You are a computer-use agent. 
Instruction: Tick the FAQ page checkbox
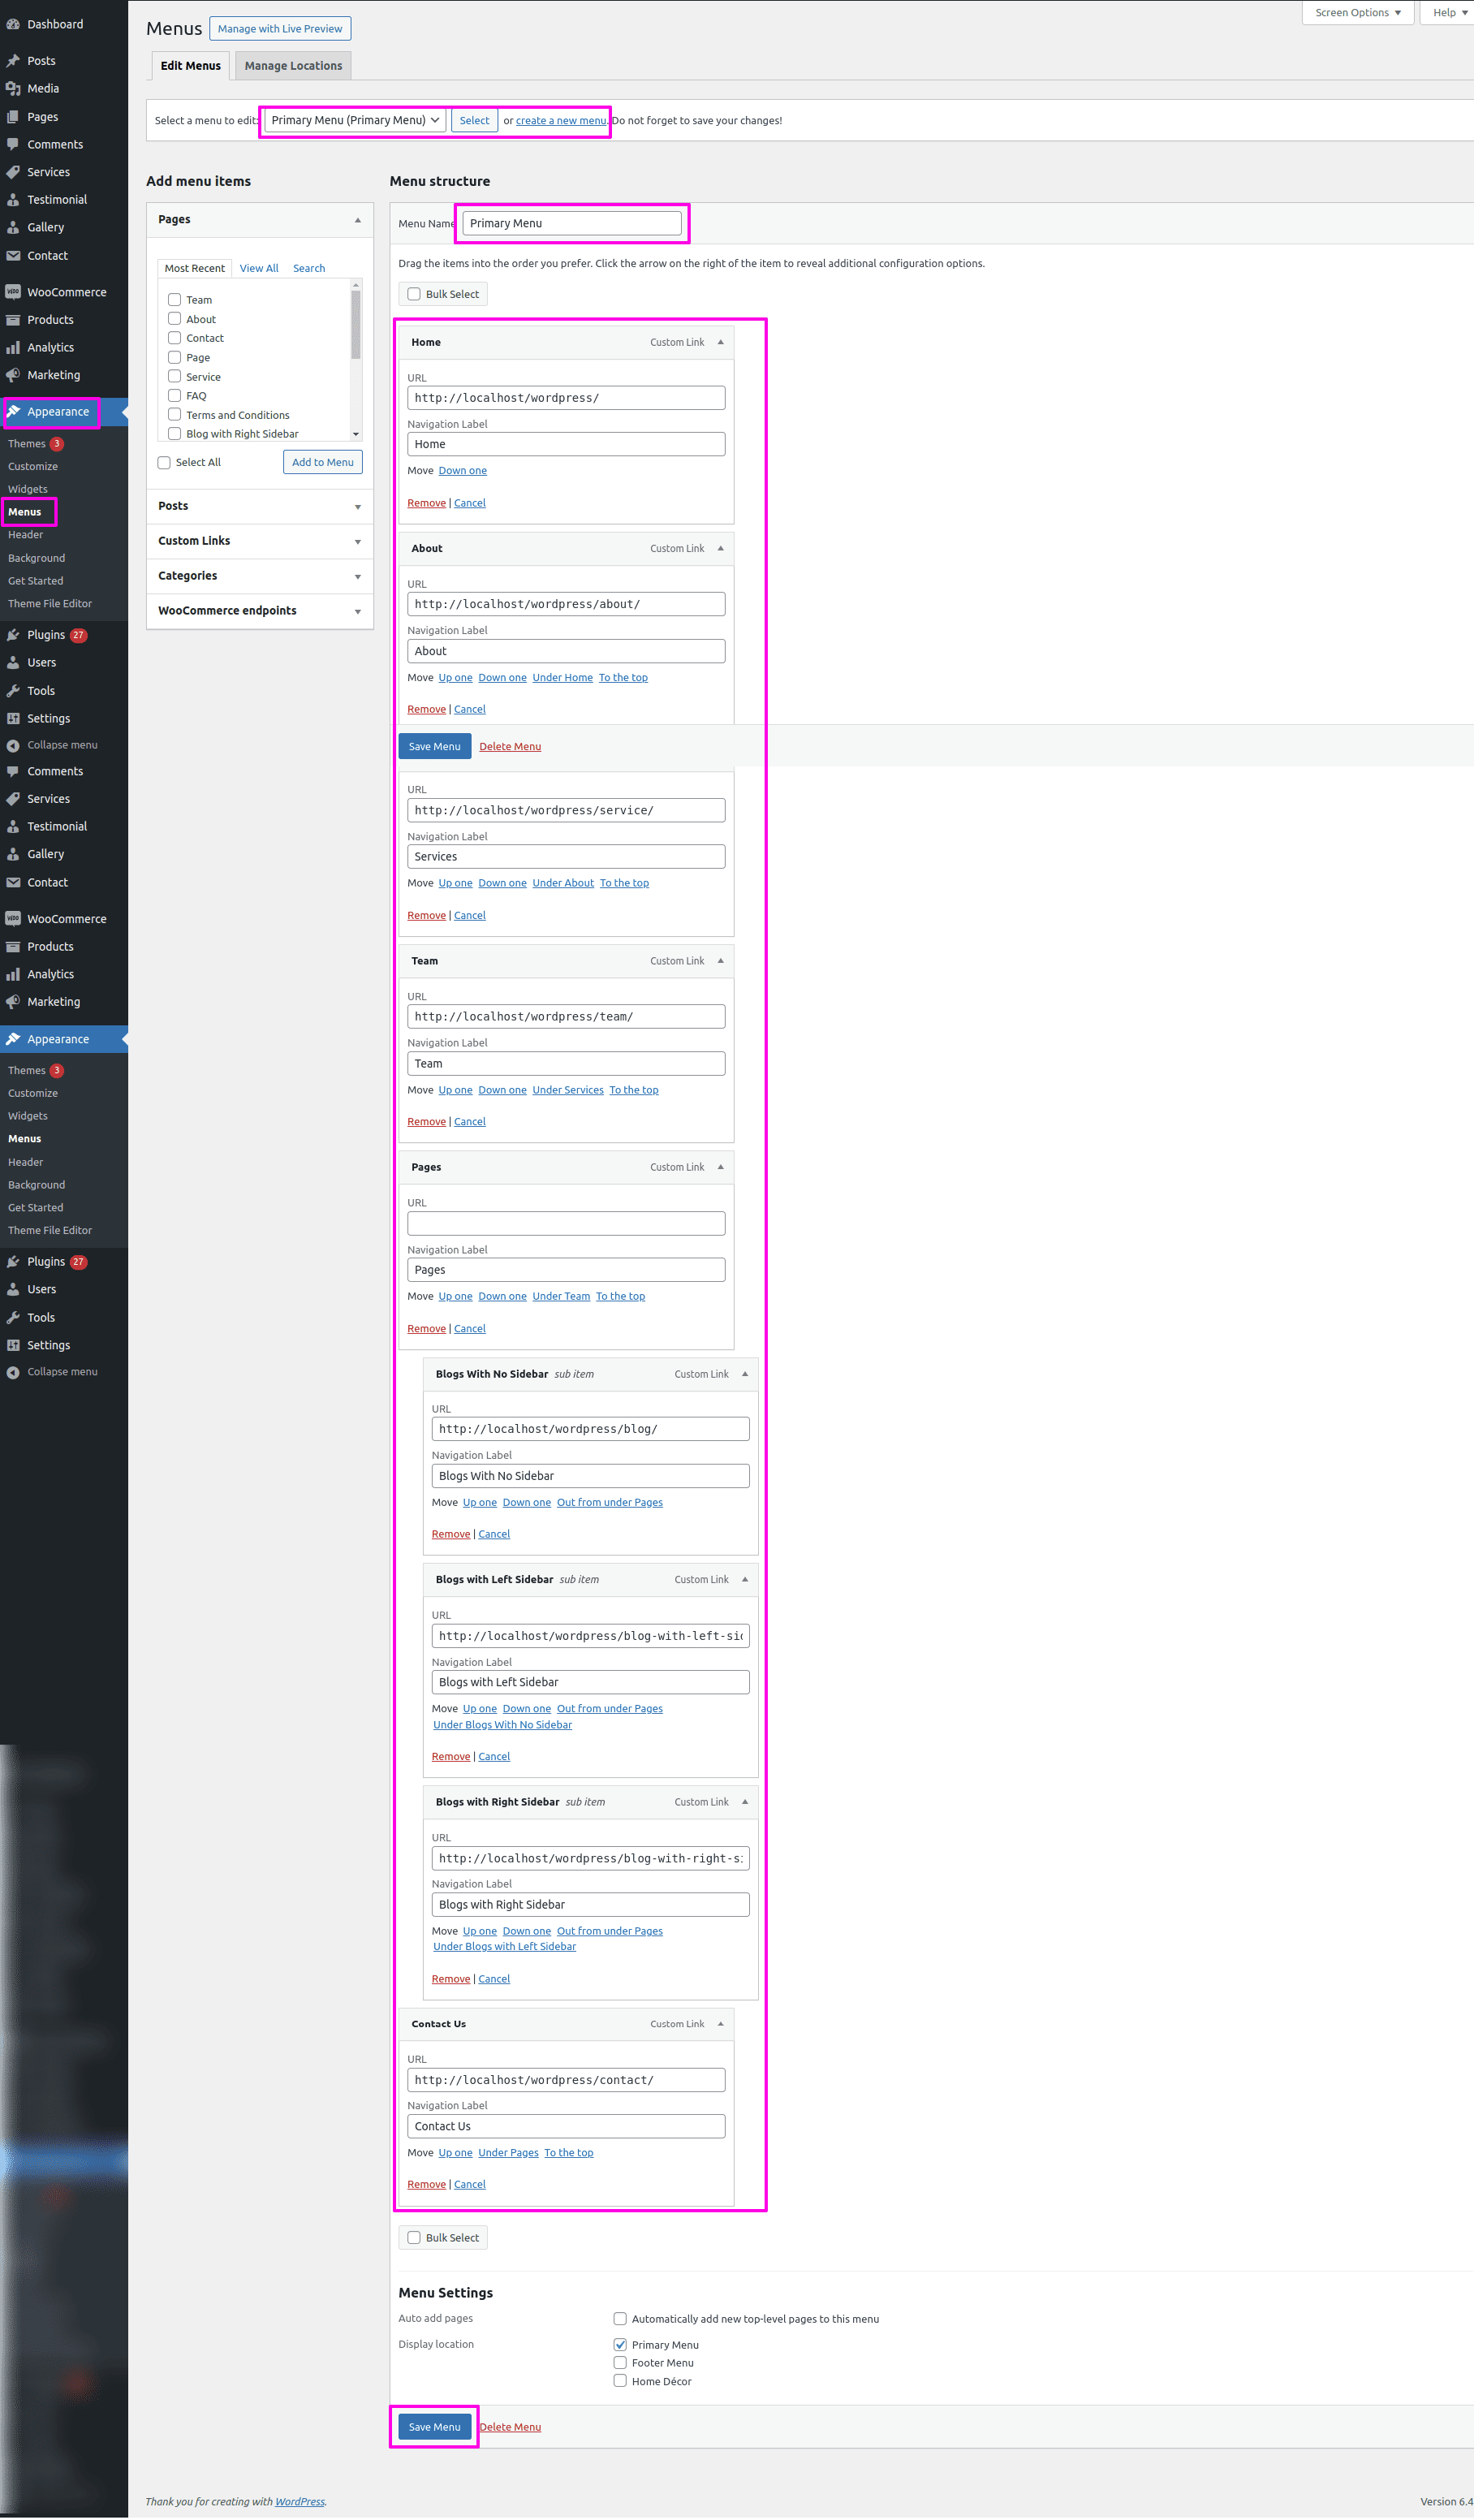[175, 396]
